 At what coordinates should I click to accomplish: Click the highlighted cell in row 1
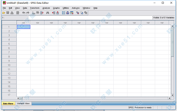[24, 27]
